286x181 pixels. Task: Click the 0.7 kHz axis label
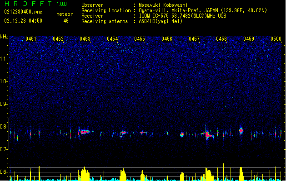(4, 149)
